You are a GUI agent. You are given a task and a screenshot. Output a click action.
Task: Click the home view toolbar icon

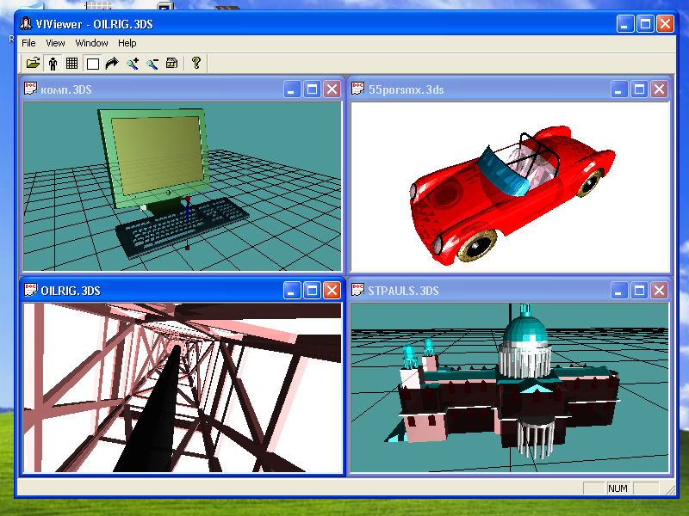coord(172,62)
